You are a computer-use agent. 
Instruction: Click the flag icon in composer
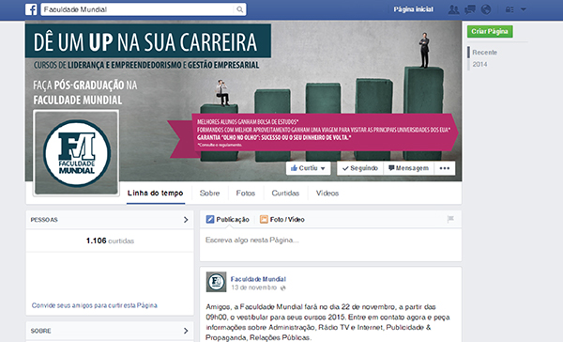coord(450,219)
